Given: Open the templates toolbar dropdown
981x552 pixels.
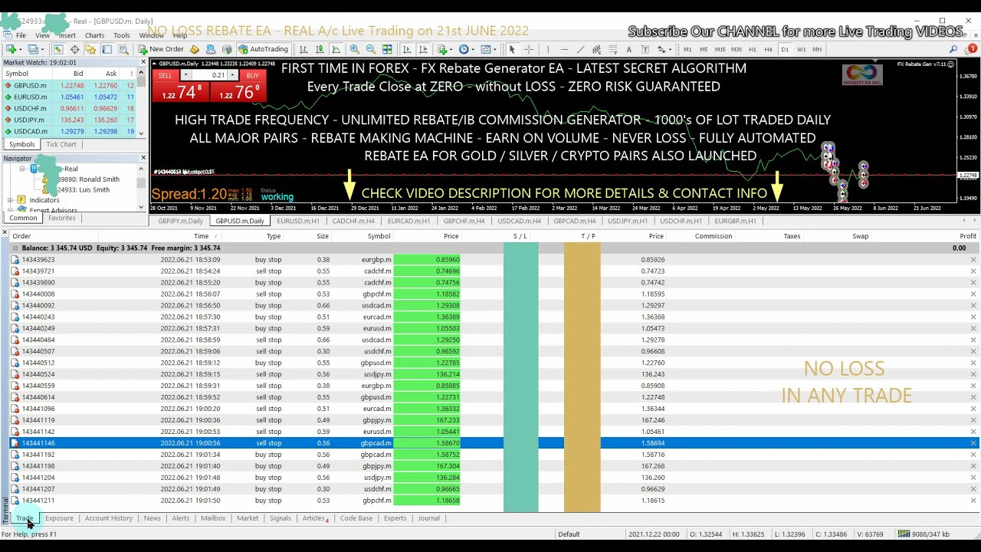Looking at the screenshot, I should [489, 49].
